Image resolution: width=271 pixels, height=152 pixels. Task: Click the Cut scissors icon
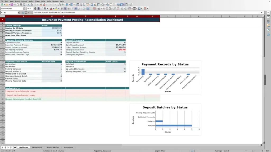(29, 5)
